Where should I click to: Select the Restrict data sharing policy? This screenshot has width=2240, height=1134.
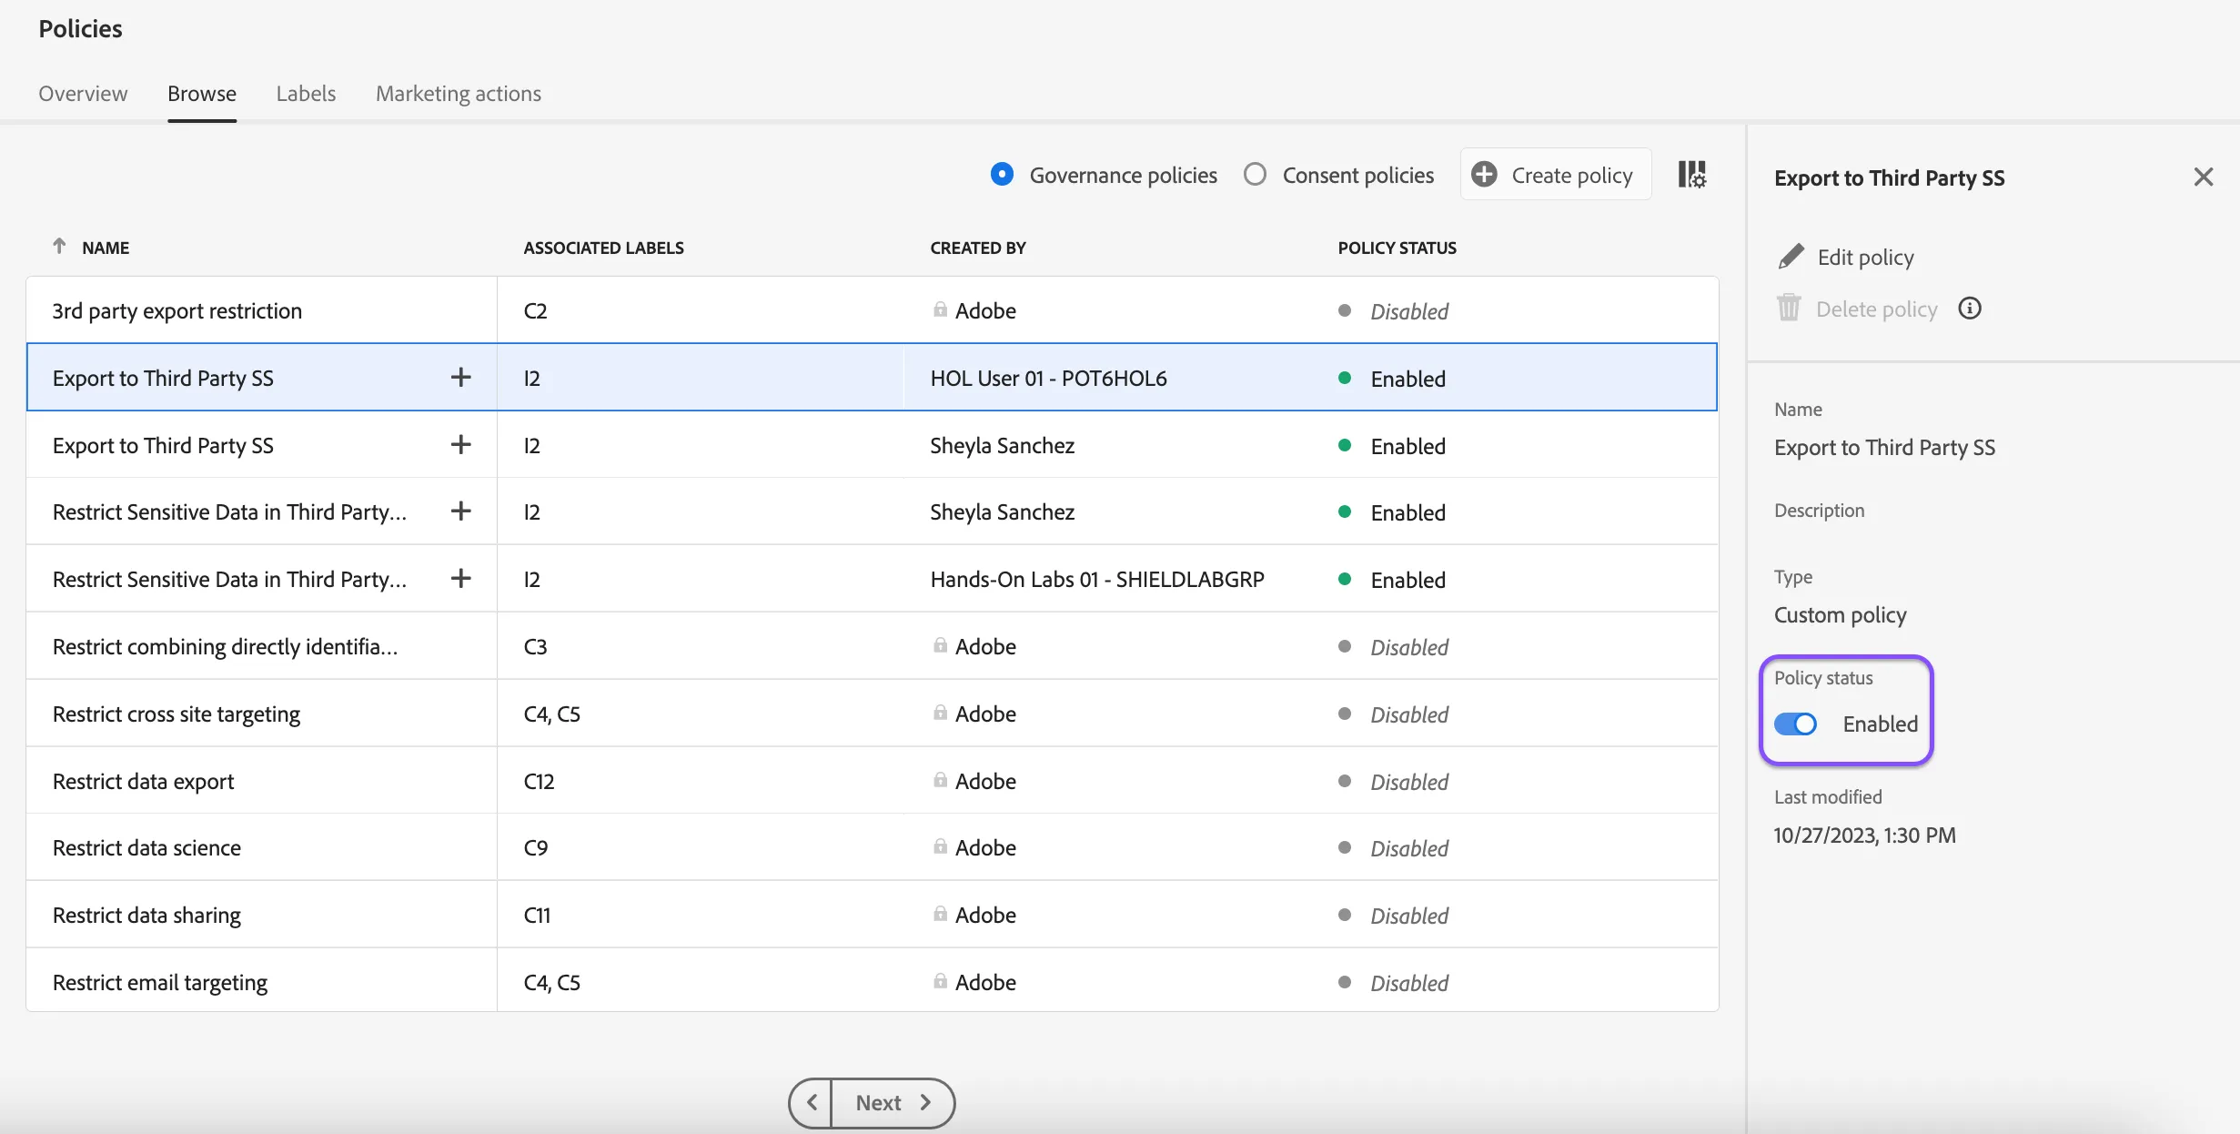tap(146, 915)
